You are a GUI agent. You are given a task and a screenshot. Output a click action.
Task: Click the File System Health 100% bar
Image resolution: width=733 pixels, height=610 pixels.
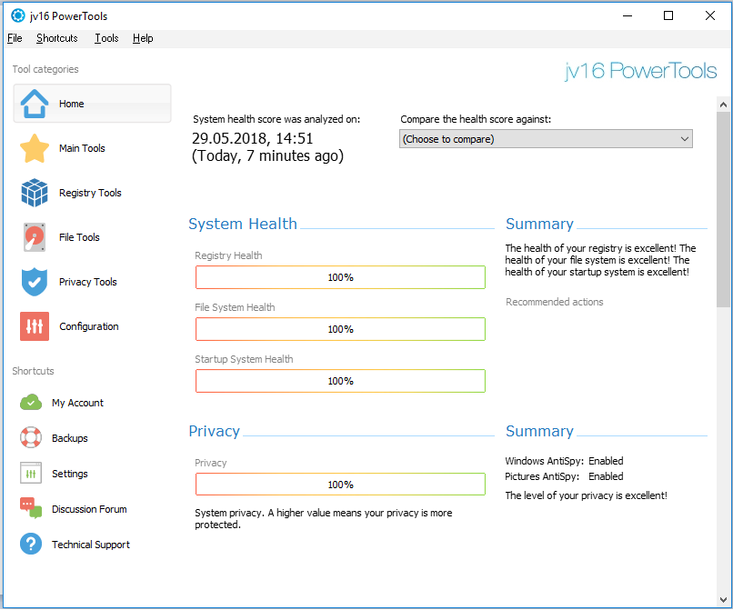(340, 329)
